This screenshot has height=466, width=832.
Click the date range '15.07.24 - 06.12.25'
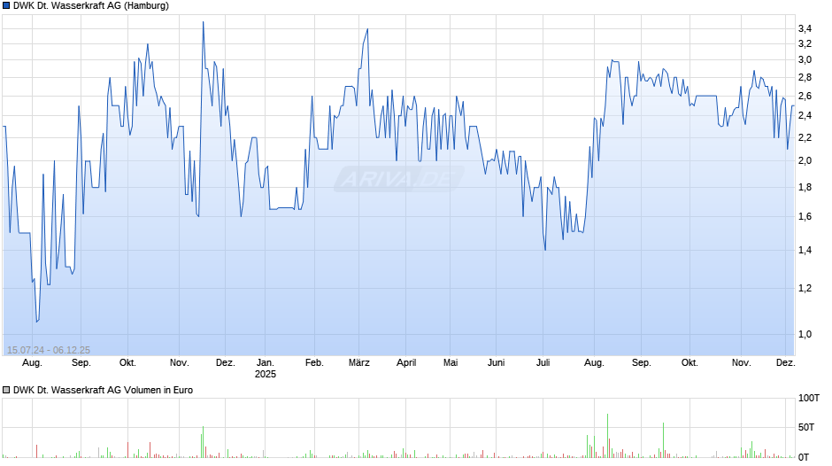pos(49,350)
